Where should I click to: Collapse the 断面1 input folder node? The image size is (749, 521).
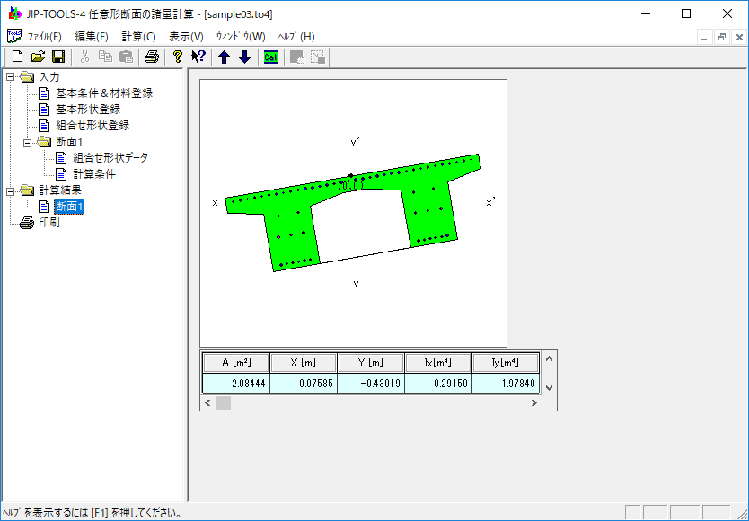pyautogui.click(x=28, y=142)
